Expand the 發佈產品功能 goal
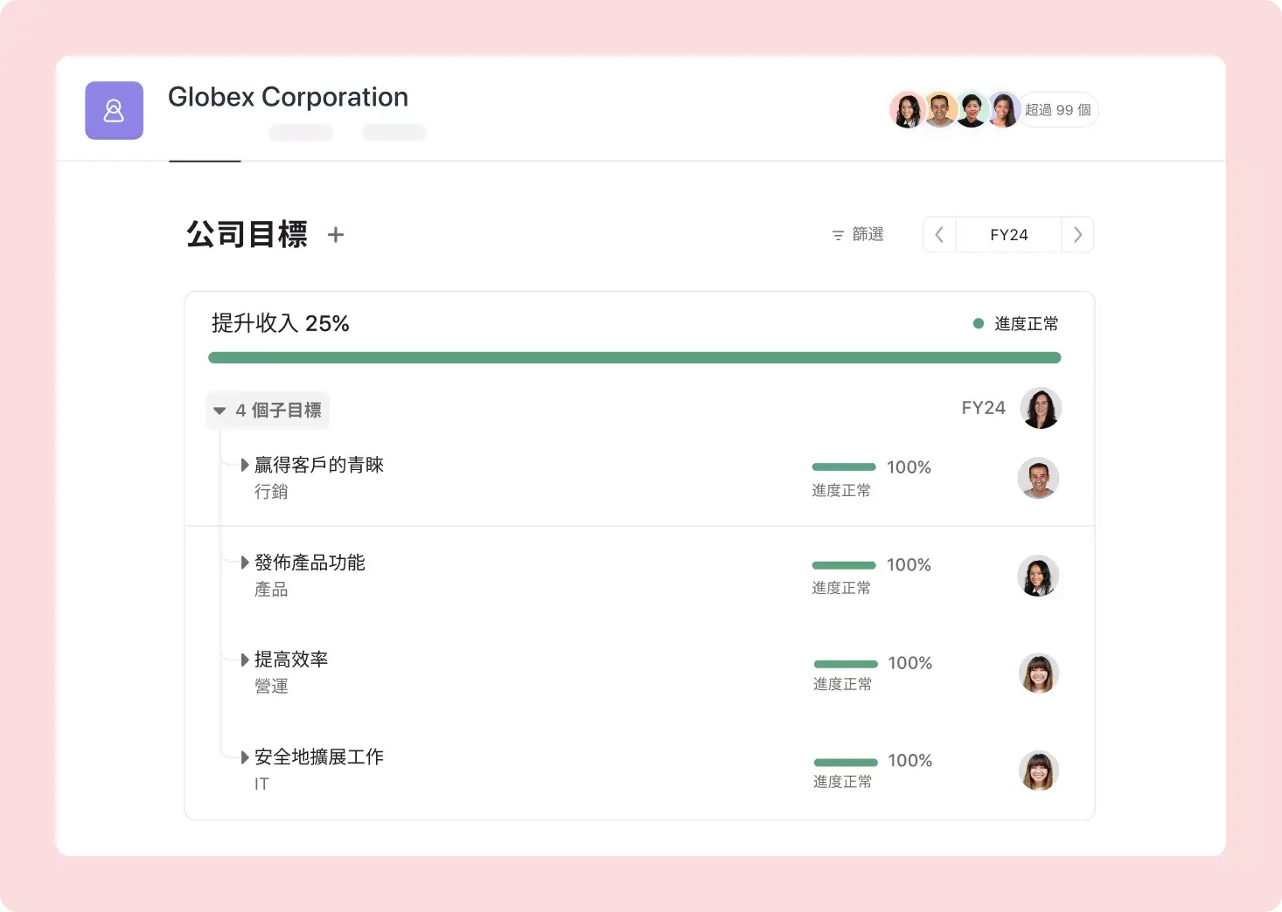Image resolution: width=1282 pixels, height=912 pixels. pyautogui.click(x=245, y=563)
